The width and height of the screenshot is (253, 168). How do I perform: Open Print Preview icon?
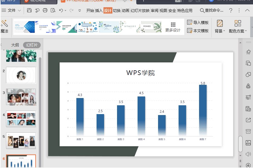click(x=53, y=10)
